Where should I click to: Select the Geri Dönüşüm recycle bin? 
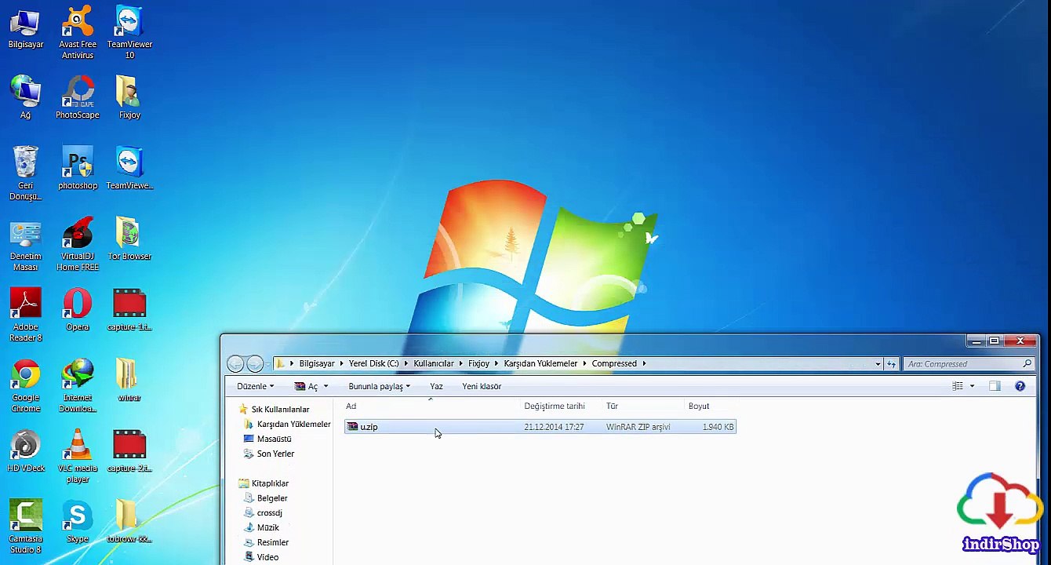coord(25,173)
